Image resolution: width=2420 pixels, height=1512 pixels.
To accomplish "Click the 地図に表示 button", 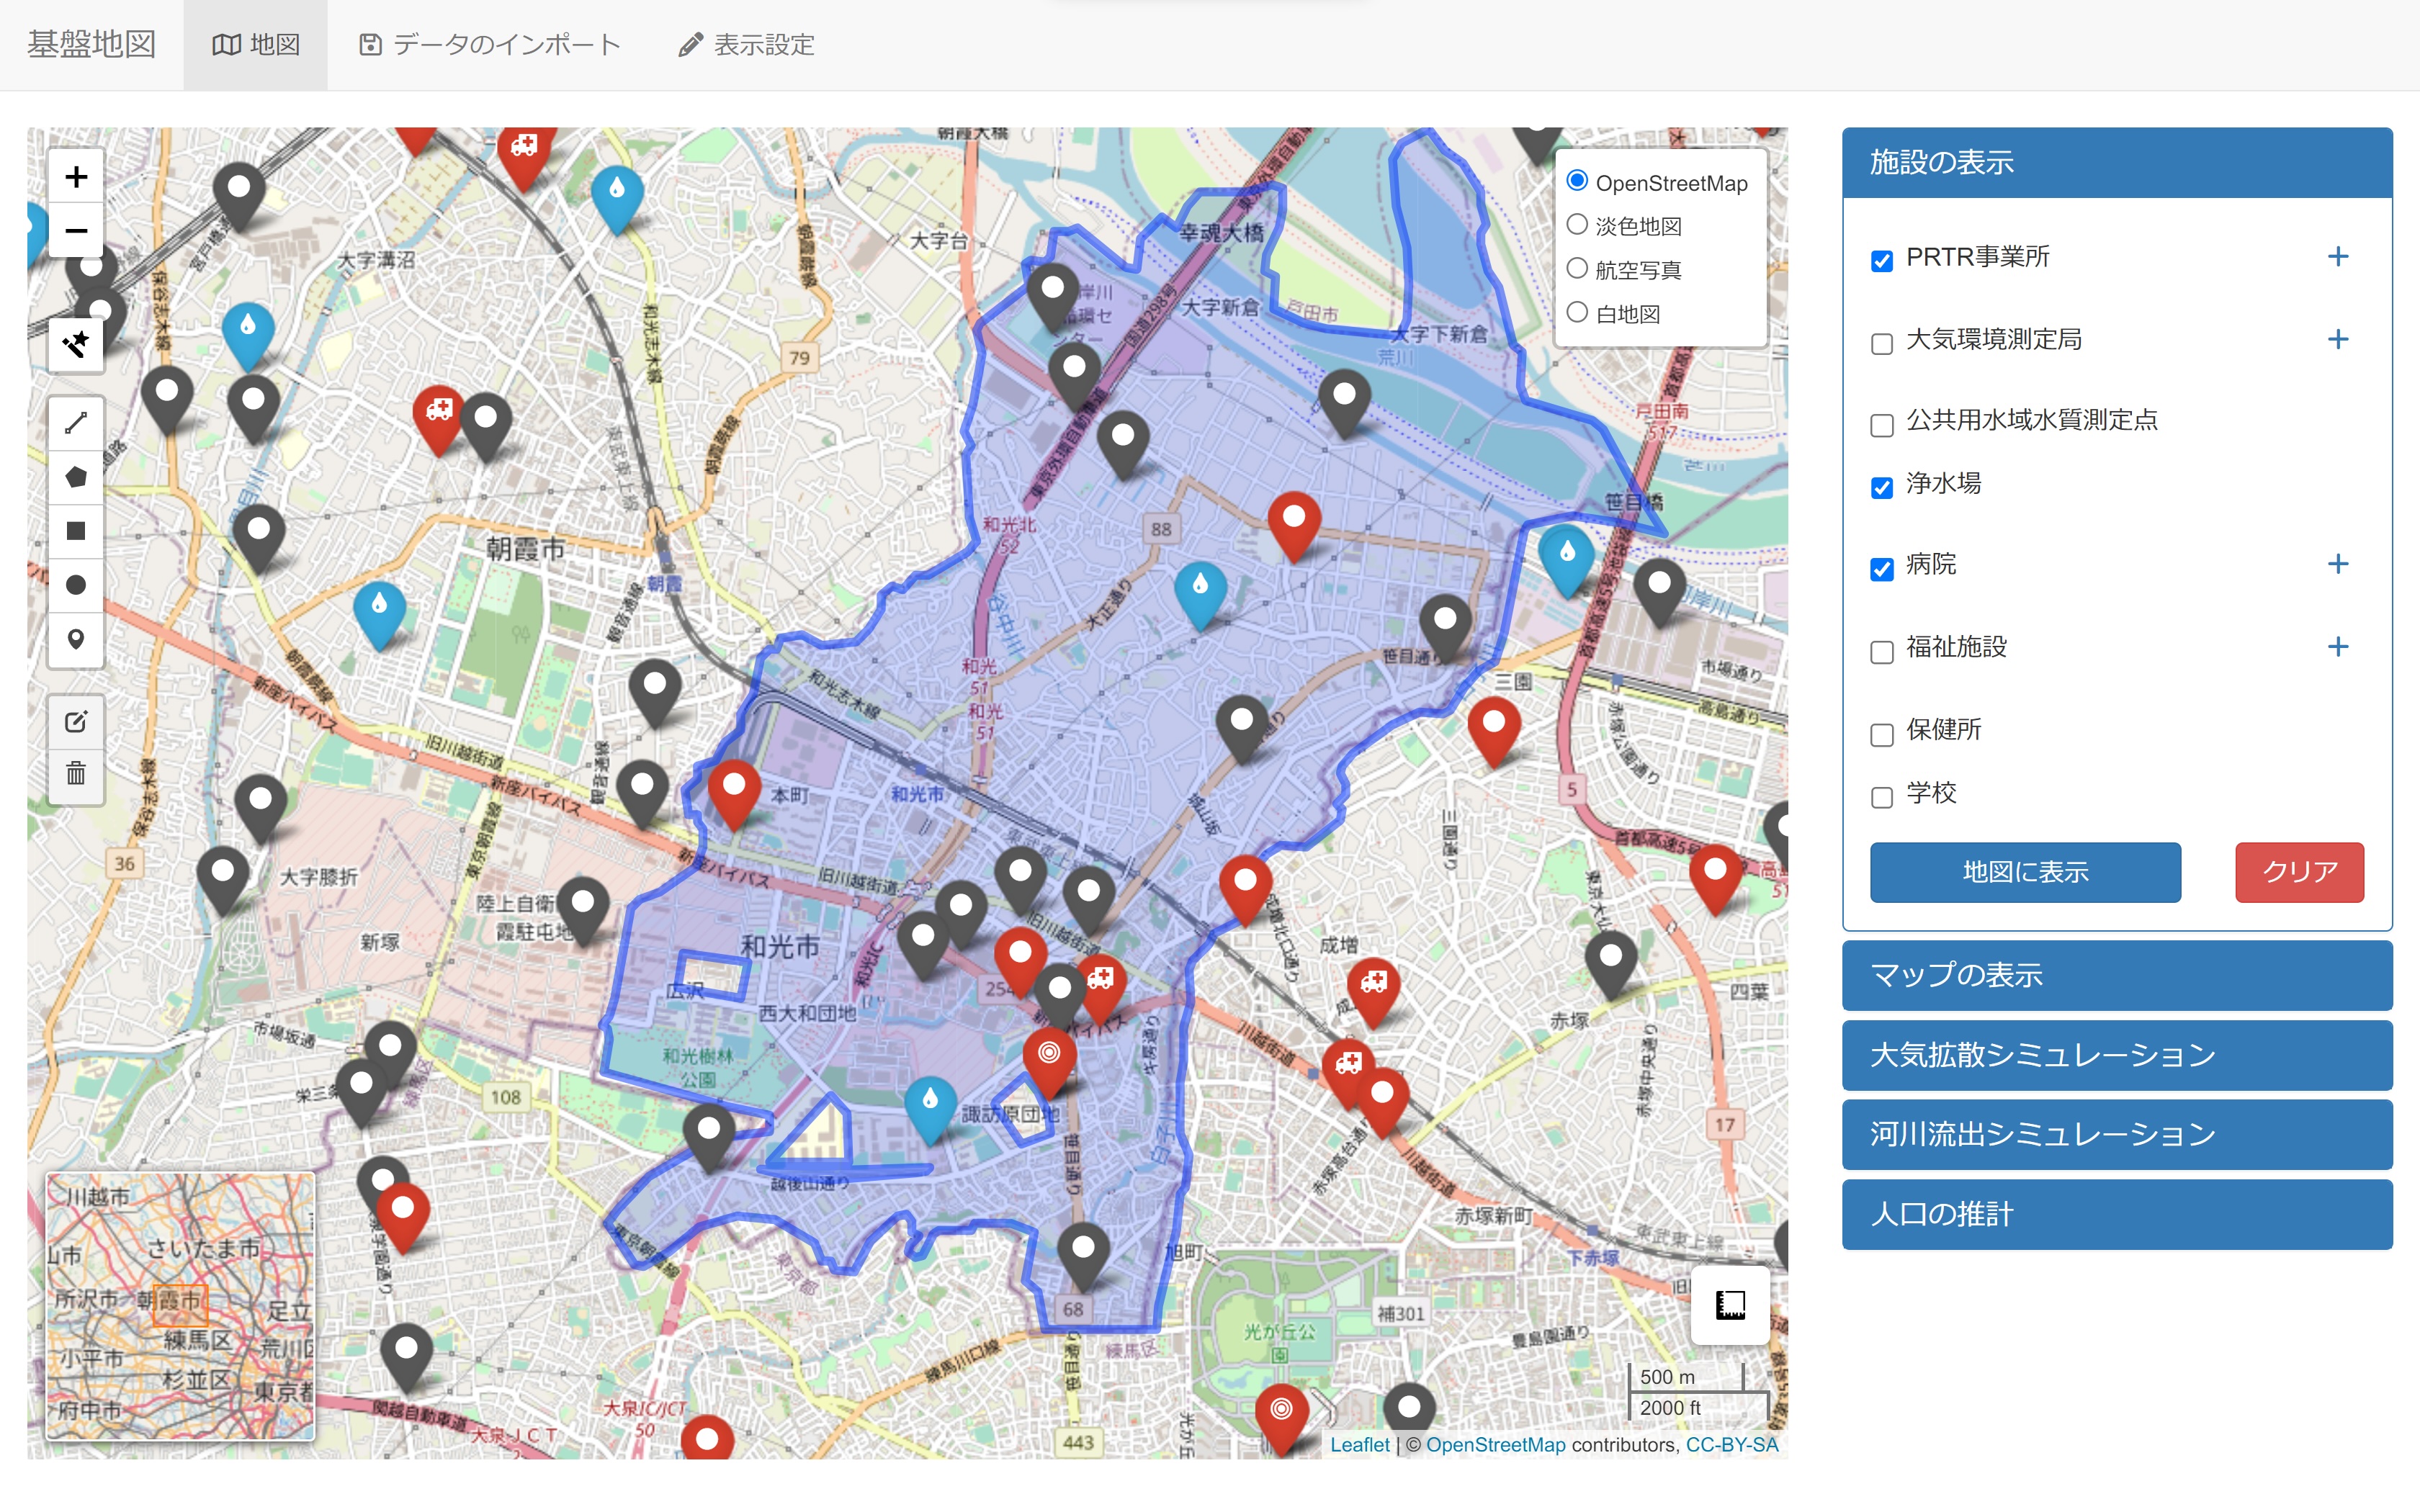I will 2025,872.
